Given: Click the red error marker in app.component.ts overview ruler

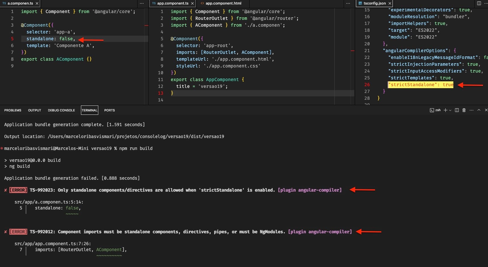Looking at the screenshot, I should (353, 51).
